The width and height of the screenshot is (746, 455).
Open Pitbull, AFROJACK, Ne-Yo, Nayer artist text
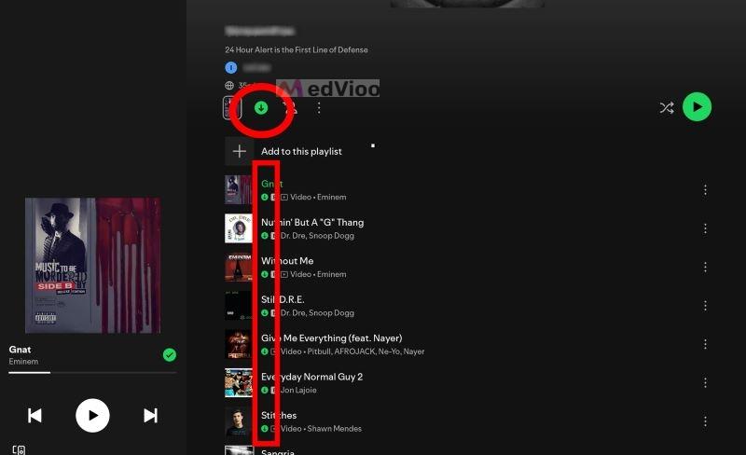pyautogui.click(x=366, y=352)
